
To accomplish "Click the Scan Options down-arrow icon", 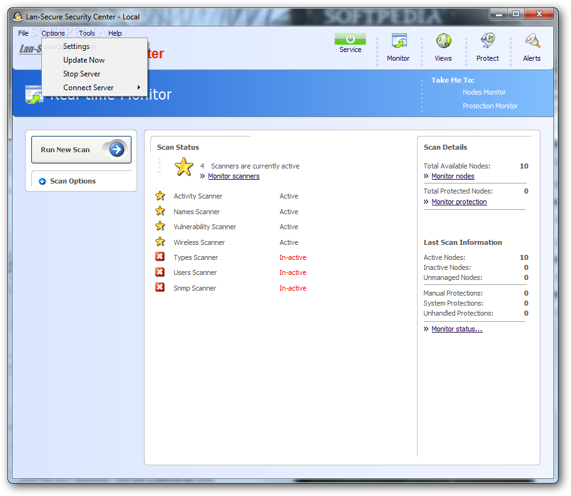I will (x=42, y=181).
